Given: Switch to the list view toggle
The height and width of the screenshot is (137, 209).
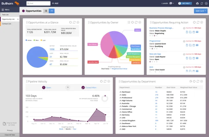Looking at the screenshot, I should pos(46,11).
